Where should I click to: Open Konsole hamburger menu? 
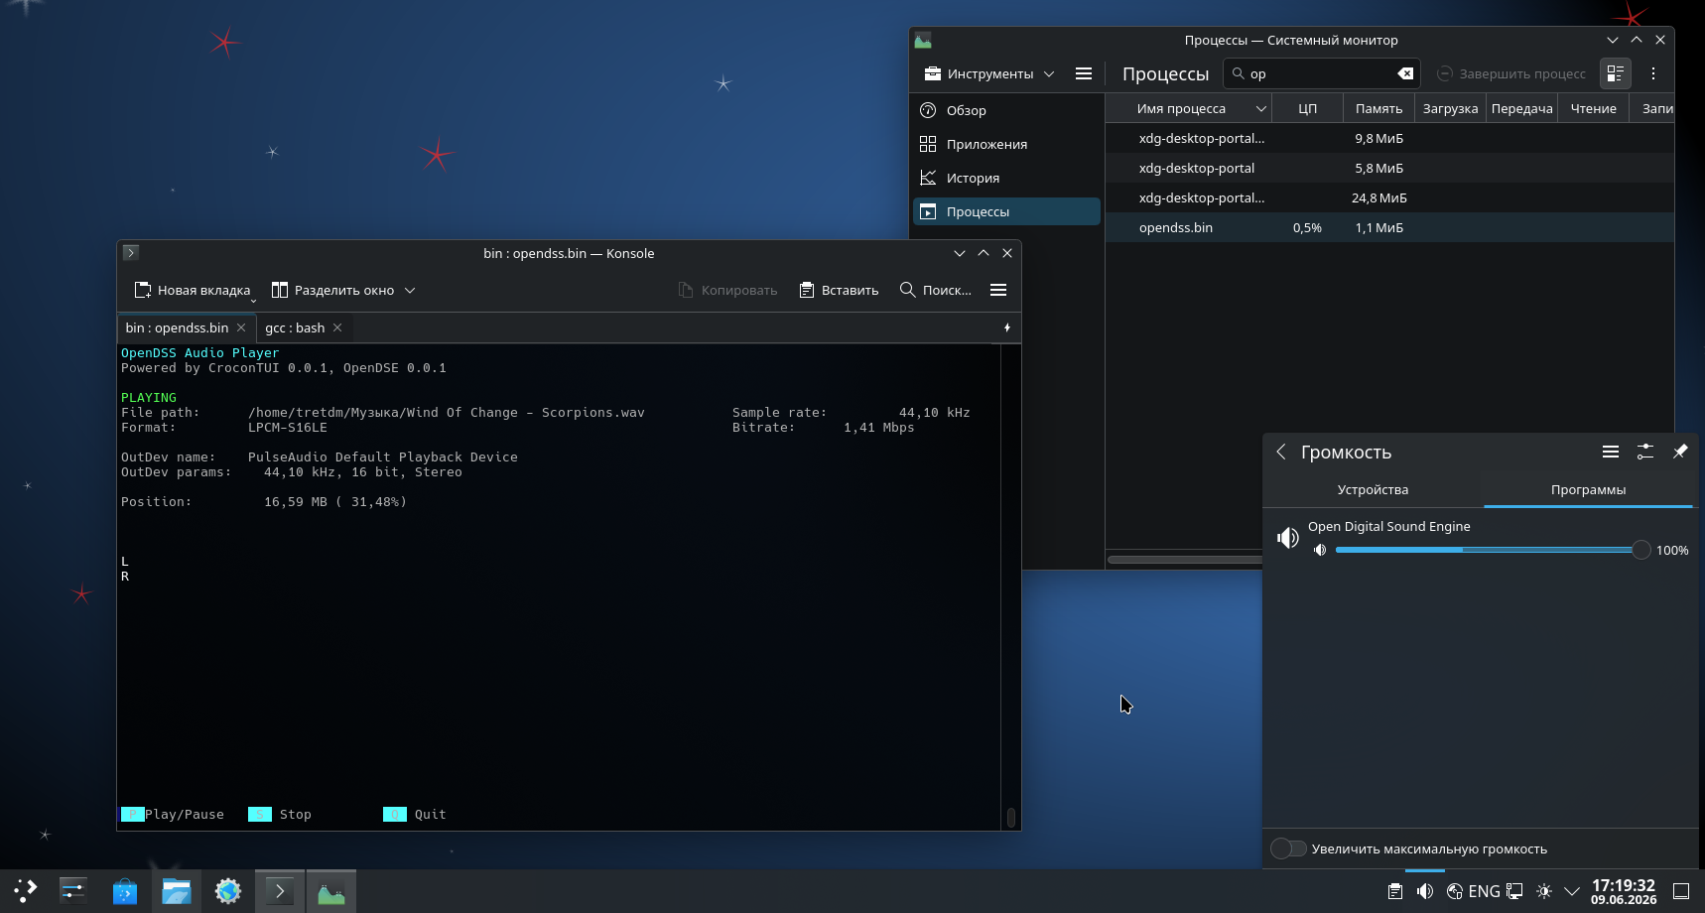[x=998, y=290]
